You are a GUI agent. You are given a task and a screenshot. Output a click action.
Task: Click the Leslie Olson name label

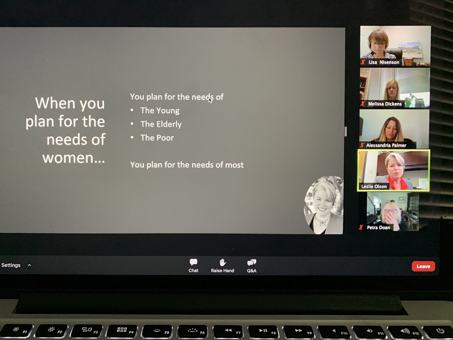point(374,186)
